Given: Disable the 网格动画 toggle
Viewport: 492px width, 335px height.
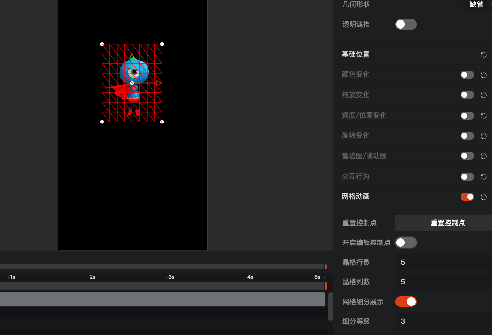Looking at the screenshot, I should [467, 197].
